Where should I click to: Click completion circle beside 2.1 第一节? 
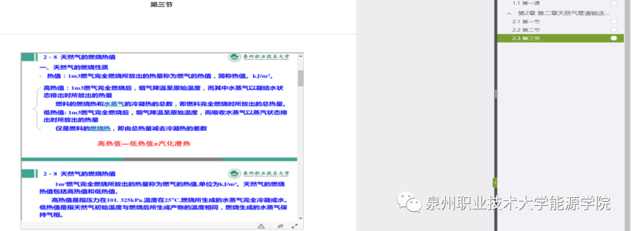pyautogui.click(x=613, y=22)
